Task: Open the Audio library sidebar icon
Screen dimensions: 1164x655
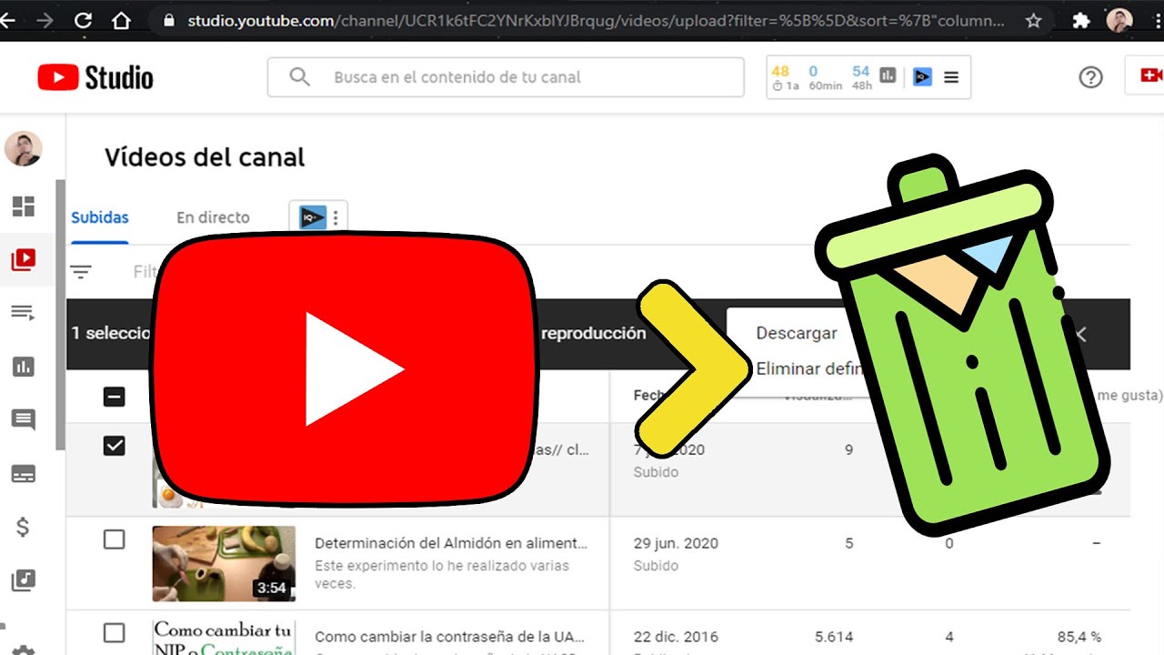Action: click(x=23, y=579)
